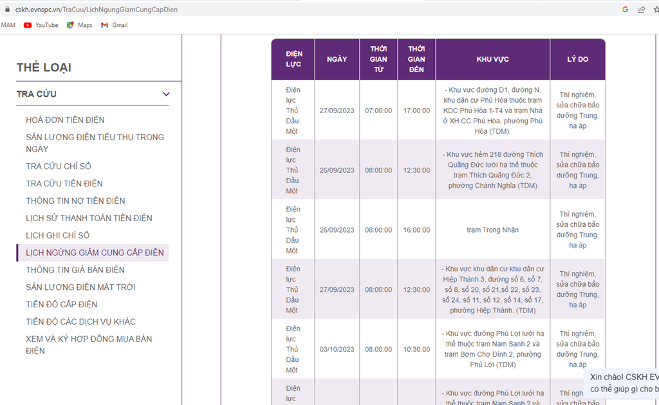
Task: Click the URL address bar
Action: [97, 9]
